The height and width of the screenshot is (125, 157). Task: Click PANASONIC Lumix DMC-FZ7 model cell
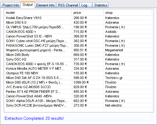(38, 45)
